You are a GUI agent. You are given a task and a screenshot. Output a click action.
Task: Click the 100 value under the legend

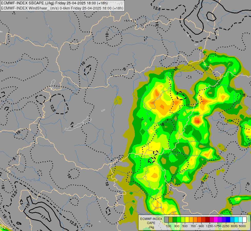[x=168, y=226]
